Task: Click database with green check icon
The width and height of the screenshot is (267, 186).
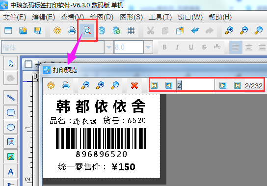Action: (116, 30)
